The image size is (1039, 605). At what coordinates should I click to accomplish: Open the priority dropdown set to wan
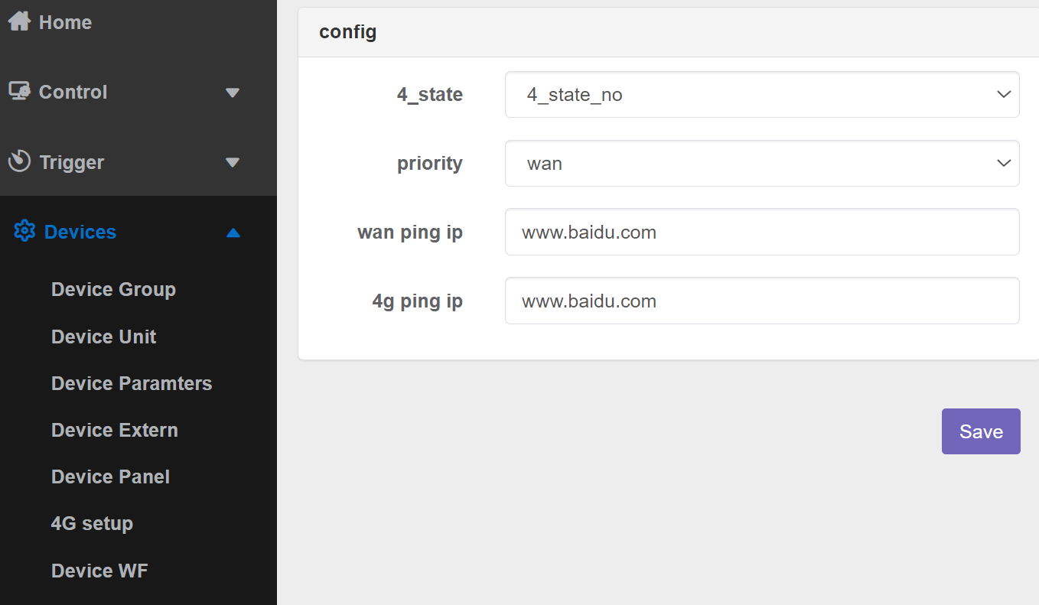click(762, 163)
